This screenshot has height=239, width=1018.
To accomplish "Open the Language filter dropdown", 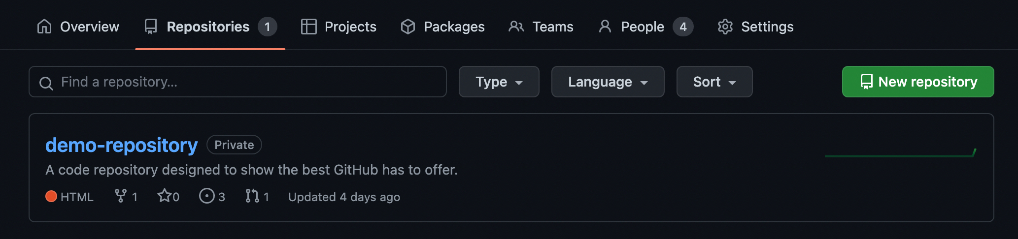I will tap(608, 82).
